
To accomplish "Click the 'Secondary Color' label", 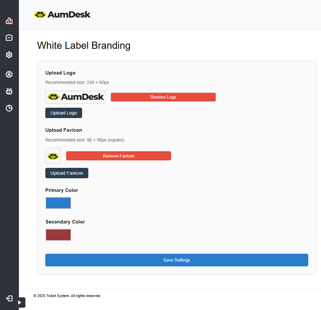I will pos(65,222).
